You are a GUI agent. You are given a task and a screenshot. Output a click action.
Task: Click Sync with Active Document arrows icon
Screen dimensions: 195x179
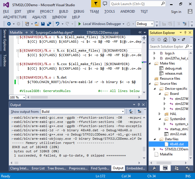tap(183, 40)
